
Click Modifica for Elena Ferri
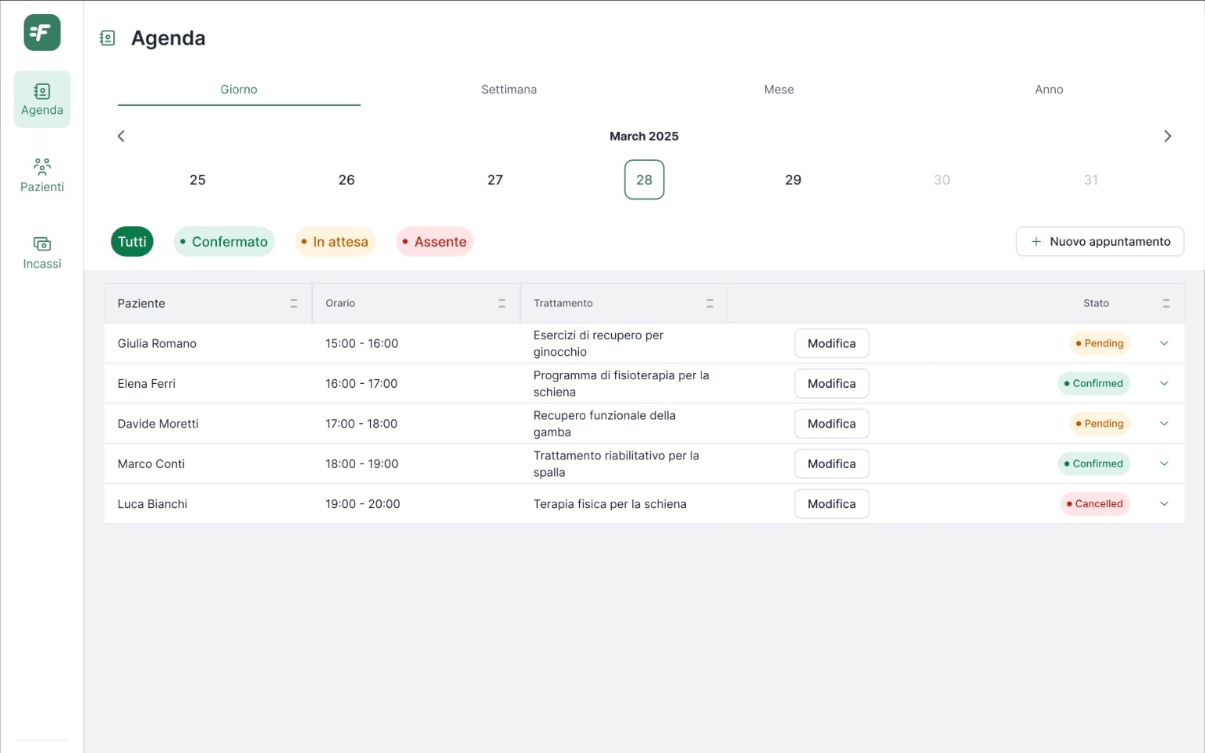(x=832, y=384)
